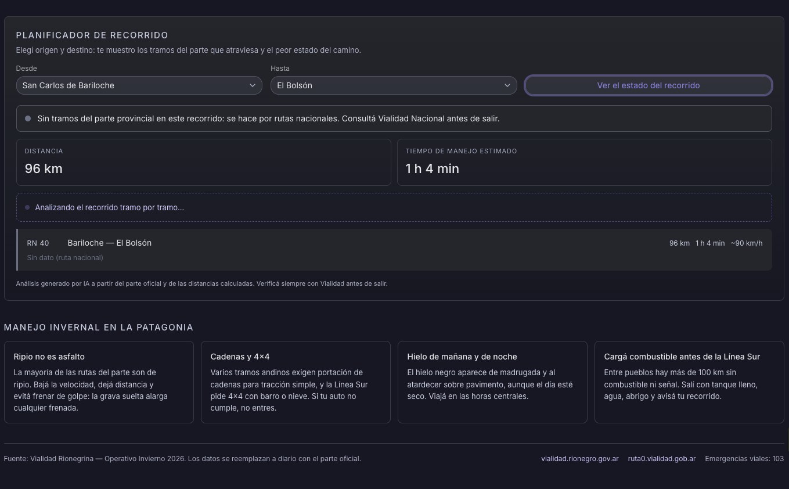Image resolution: width=789 pixels, height=489 pixels.
Task: Click the Análisis generado por IA disclaimer
Action: point(201,284)
